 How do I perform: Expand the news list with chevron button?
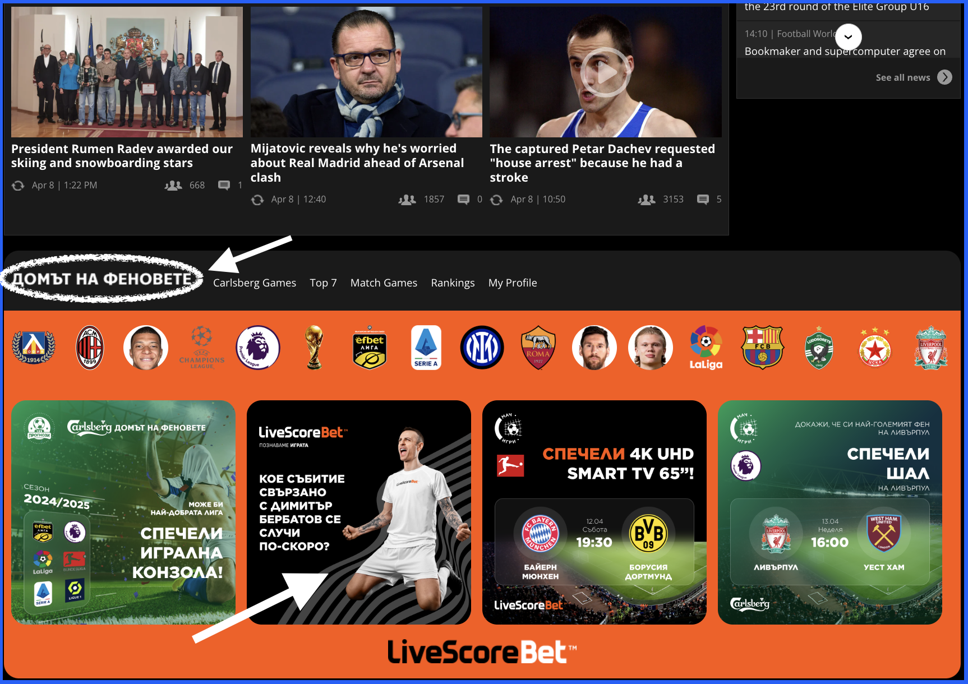(849, 36)
